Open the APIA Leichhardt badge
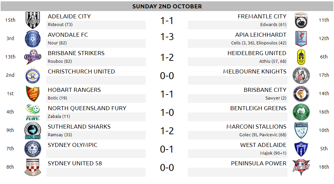Viewport: 334px width, 184px height. pyautogui.click(x=301, y=38)
